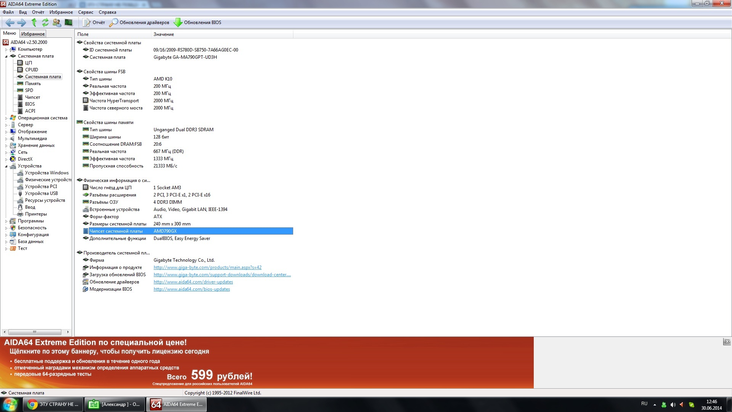This screenshot has width=732, height=412.
Task: Open the aida64.com driver-updates link
Action: pyautogui.click(x=193, y=282)
